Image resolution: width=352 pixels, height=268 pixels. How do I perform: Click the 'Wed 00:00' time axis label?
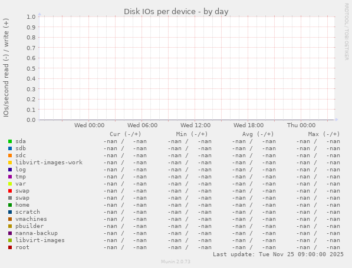[90, 125]
